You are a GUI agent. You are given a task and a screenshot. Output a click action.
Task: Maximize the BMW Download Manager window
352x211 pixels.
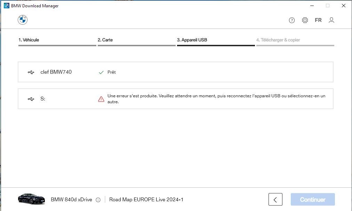pyautogui.click(x=328, y=6)
